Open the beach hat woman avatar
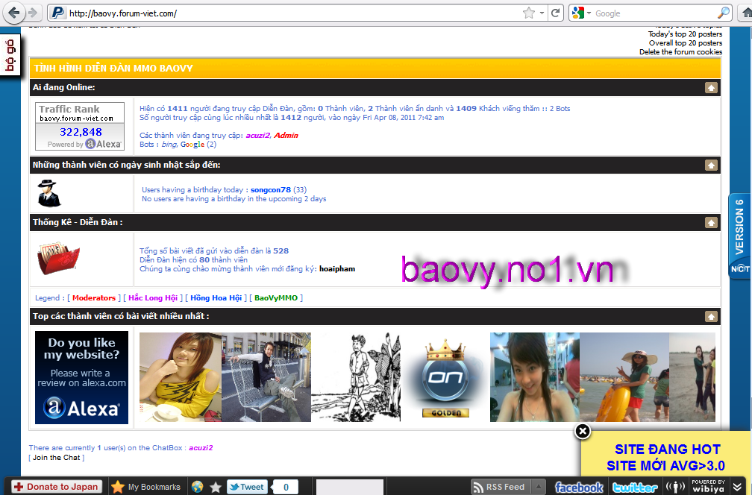The image size is (752, 495). pos(624,377)
